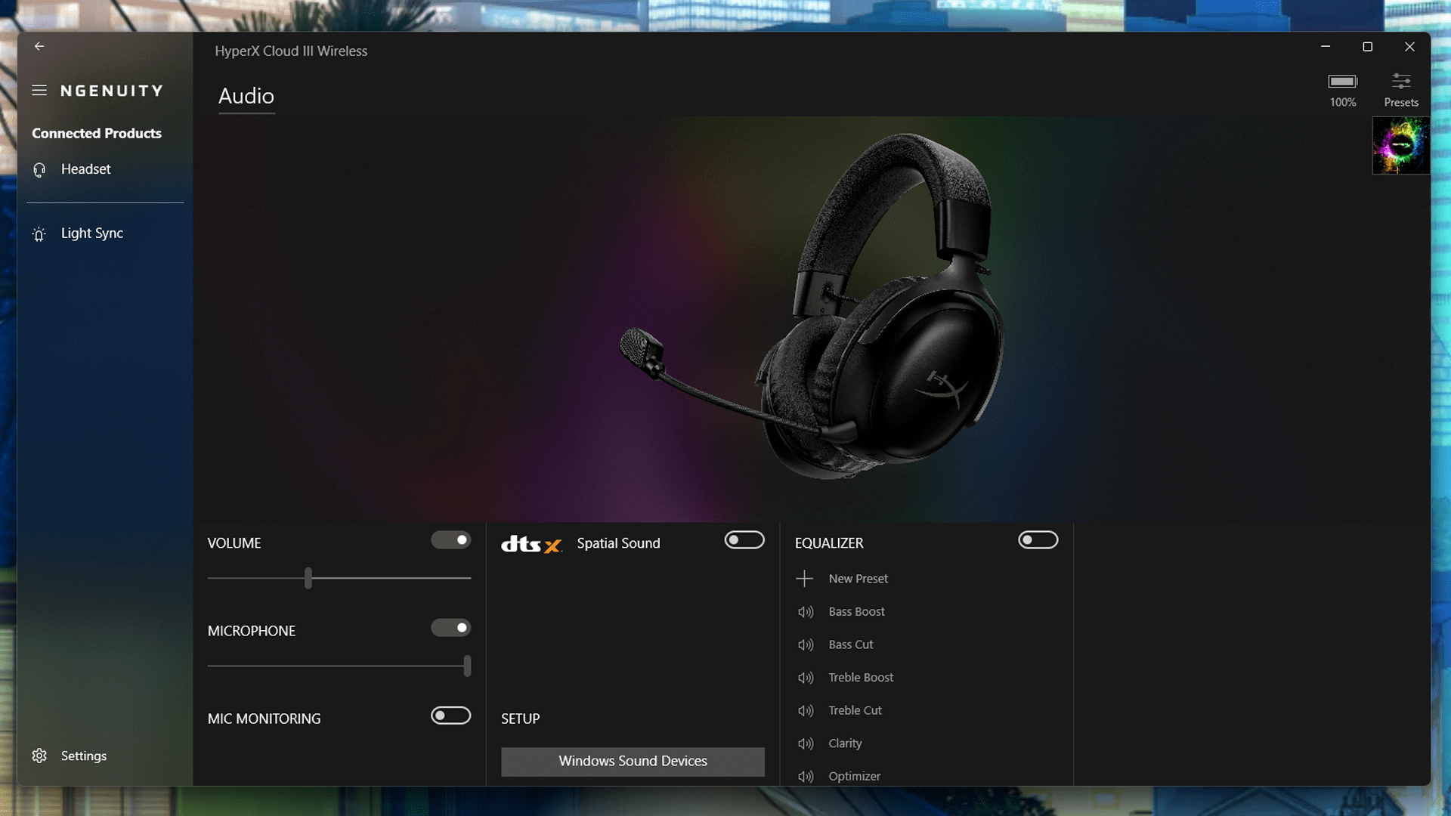Click the Windows Sound Devices button
Image resolution: width=1451 pixels, height=816 pixels.
[x=633, y=761]
